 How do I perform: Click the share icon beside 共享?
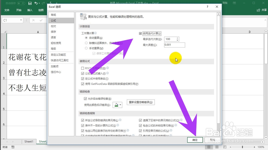(258, 10)
